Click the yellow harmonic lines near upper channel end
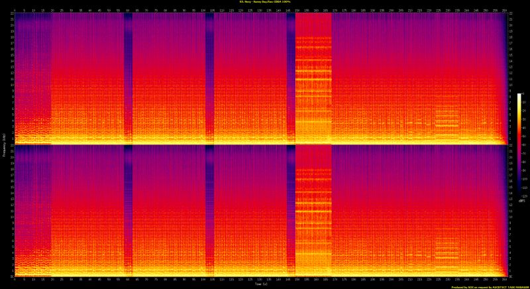The width and height of the screenshot is (530, 289). (447, 119)
